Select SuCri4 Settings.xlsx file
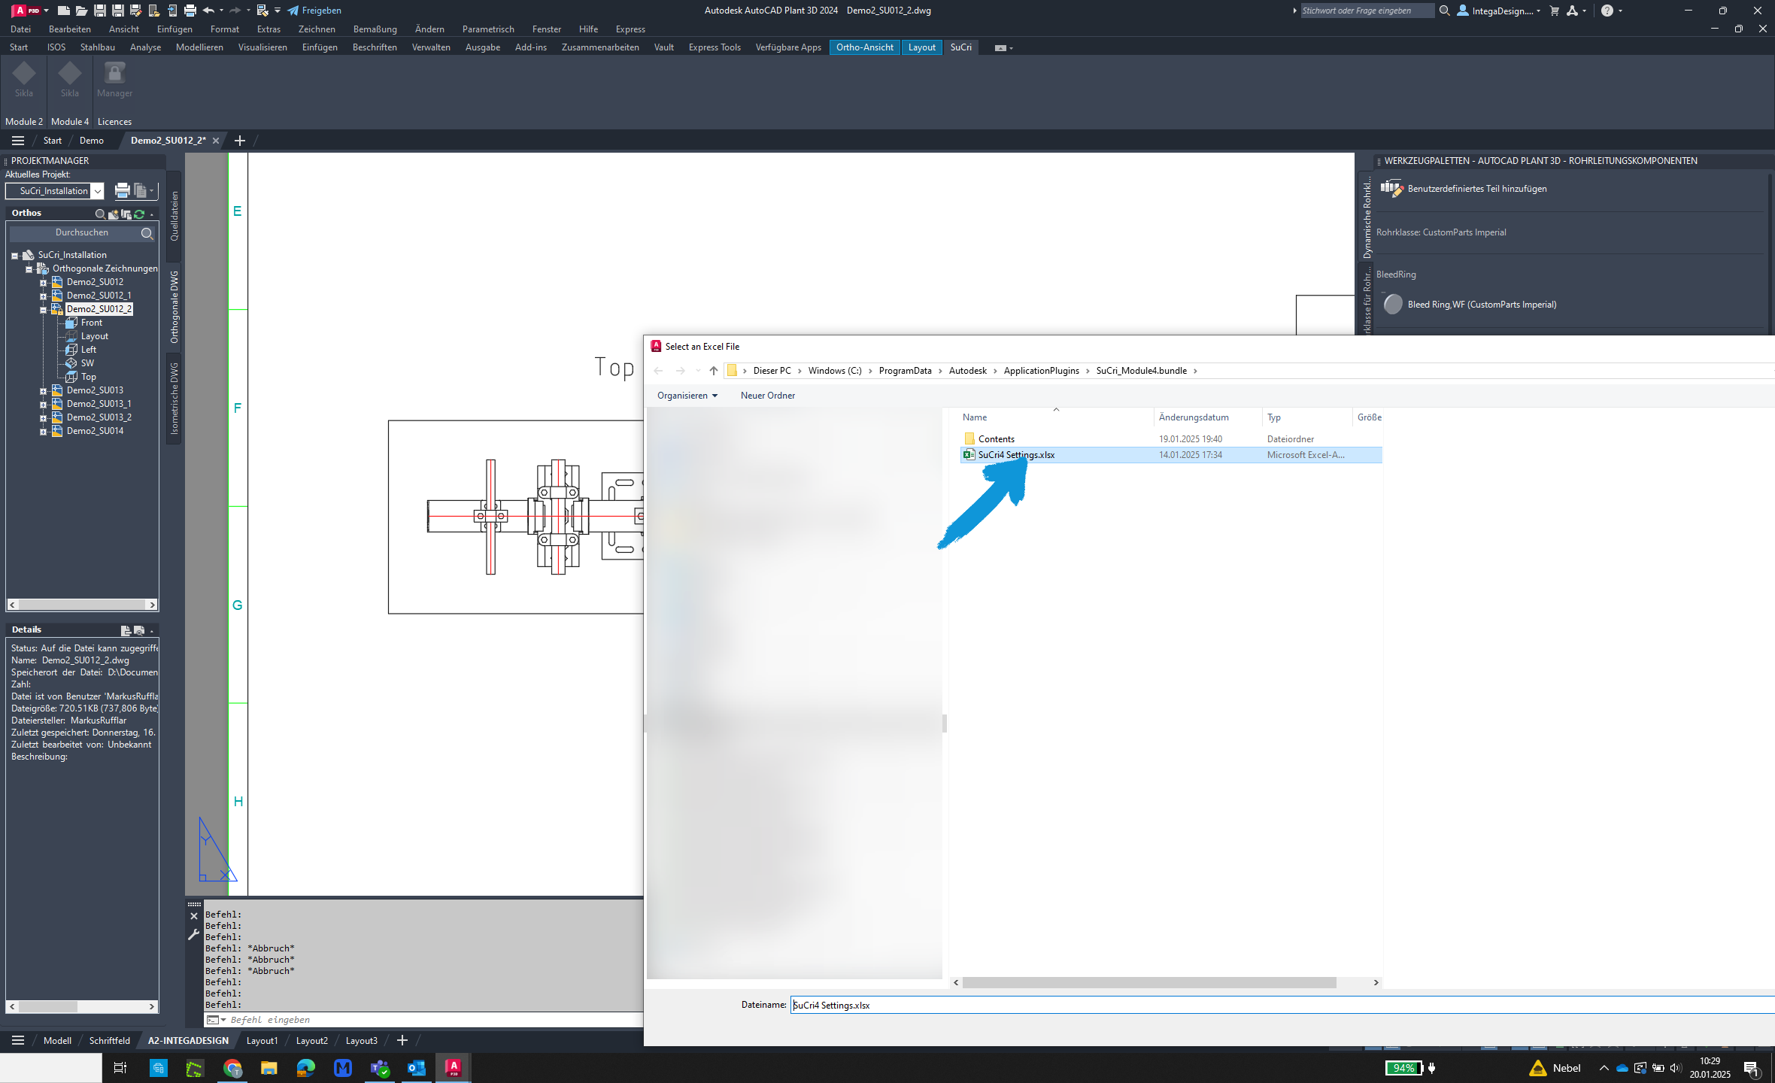The image size is (1775, 1083). tap(1015, 454)
